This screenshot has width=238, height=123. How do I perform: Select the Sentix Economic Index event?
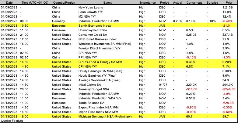tap(95, 25)
